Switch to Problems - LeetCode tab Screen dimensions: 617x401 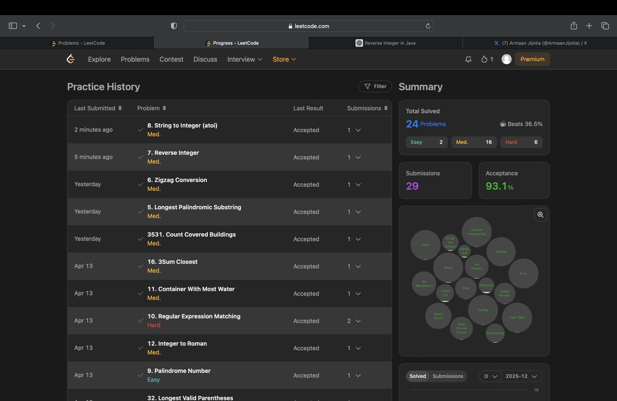tap(77, 43)
